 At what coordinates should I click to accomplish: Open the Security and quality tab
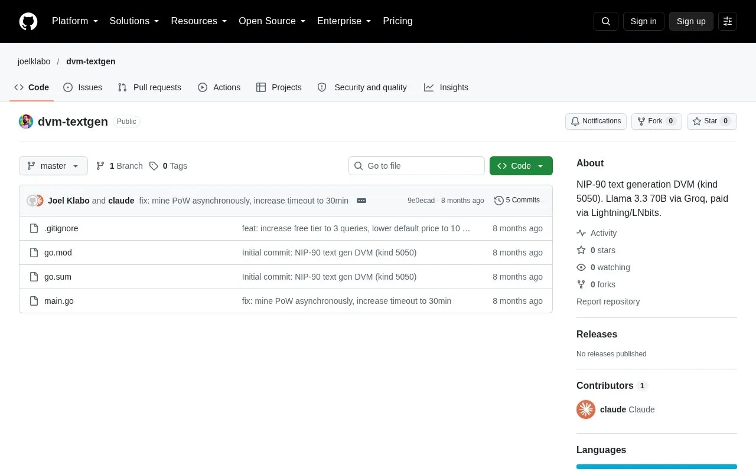(x=362, y=87)
